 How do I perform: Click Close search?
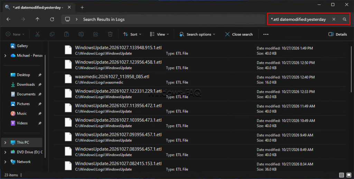coord(239,34)
